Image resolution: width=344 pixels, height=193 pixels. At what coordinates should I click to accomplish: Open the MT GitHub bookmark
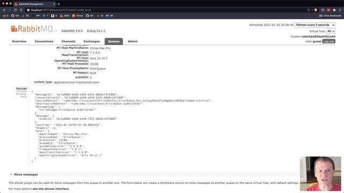point(90,16)
